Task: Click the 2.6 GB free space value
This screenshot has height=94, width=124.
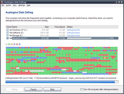Action: (x=62, y=33)
